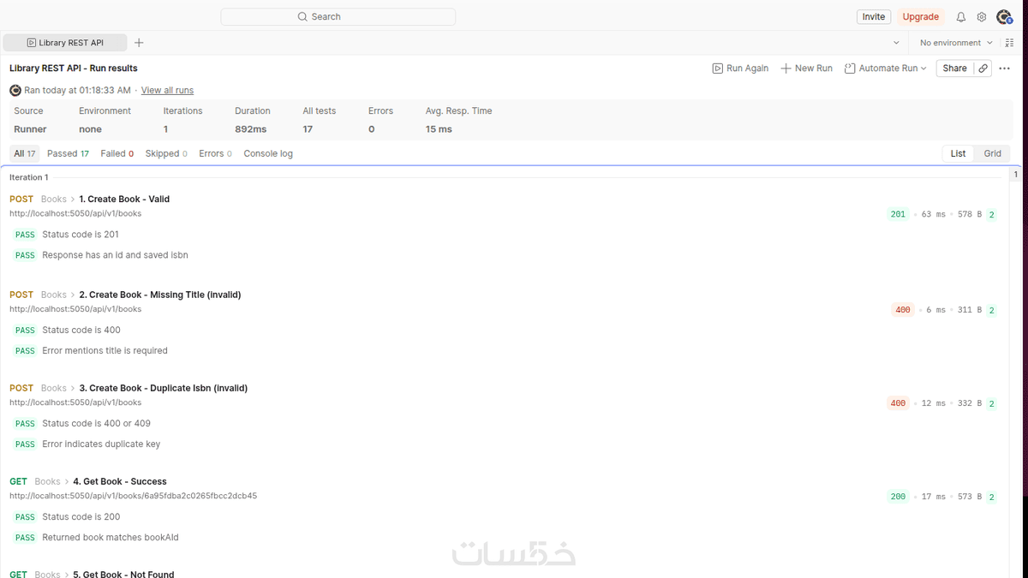The width and height of the screenshot is (1028, 578).
Task: Click the plus icon to add new tab
Action: (139, 43)
